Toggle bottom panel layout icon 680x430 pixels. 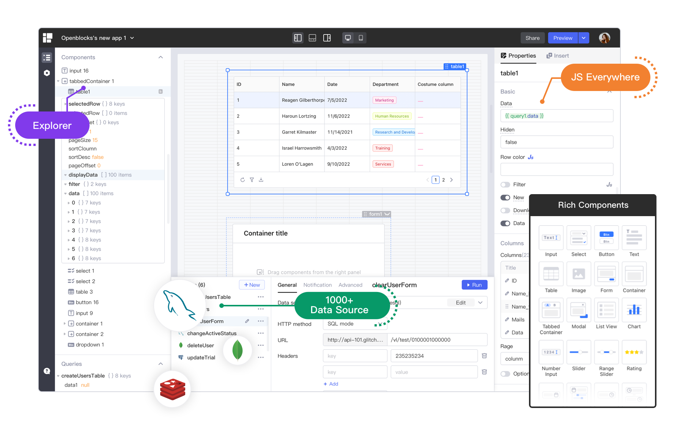pos(312,38)
